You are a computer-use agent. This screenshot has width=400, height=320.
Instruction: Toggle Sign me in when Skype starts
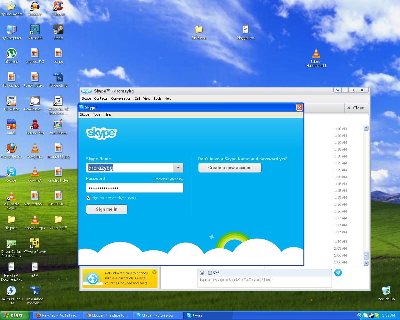pyautogui.click(x=88, y=198)
